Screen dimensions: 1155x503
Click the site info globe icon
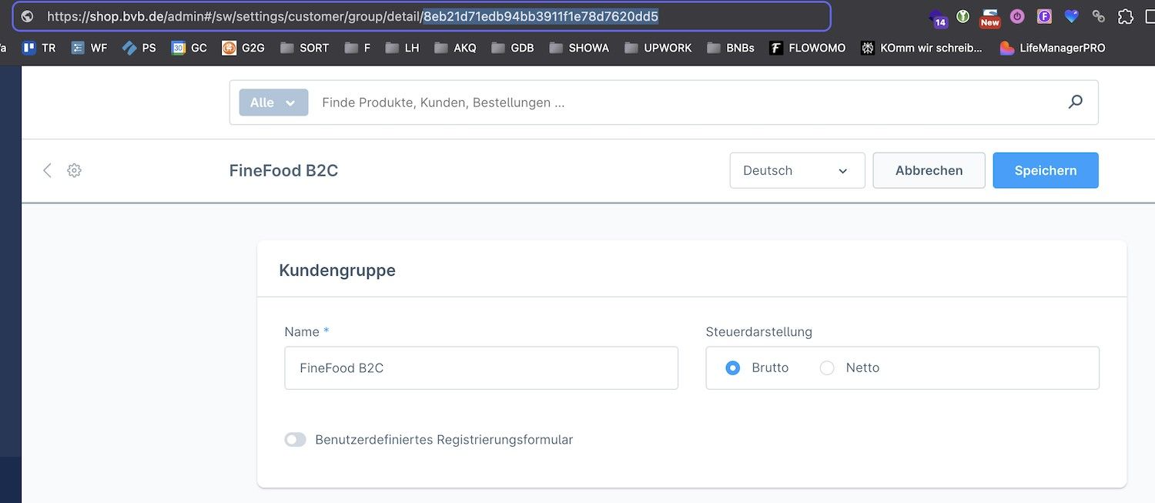coord(27,16)
